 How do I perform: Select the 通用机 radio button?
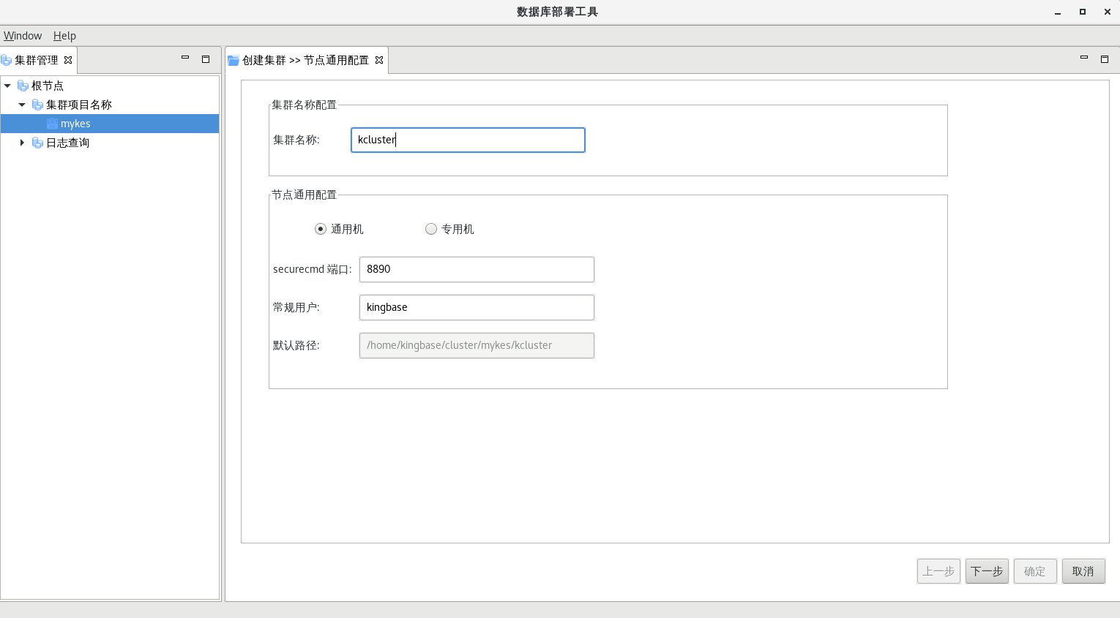(321, 229)
